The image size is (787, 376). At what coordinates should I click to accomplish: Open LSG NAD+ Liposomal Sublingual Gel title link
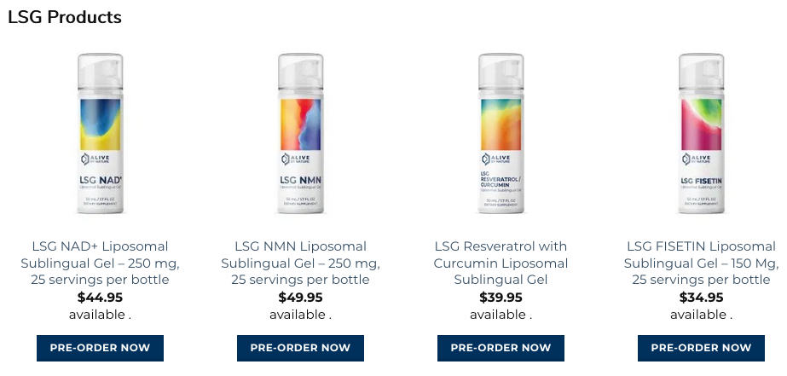pyautogui.click(x=100, y=263)
